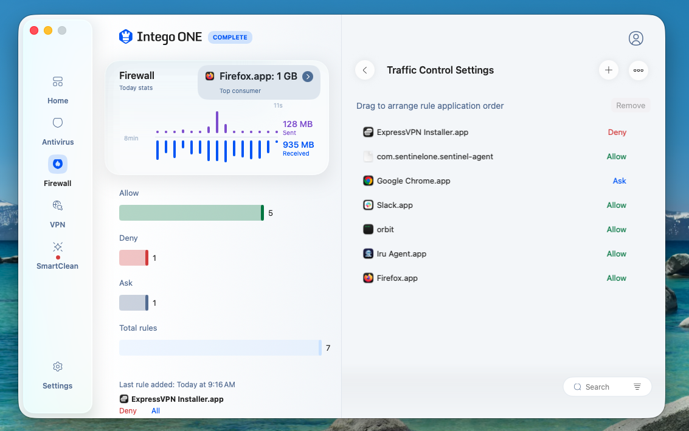Click the Firewall Today stats title
Viewport: 689px width, 431px height.
137,75
